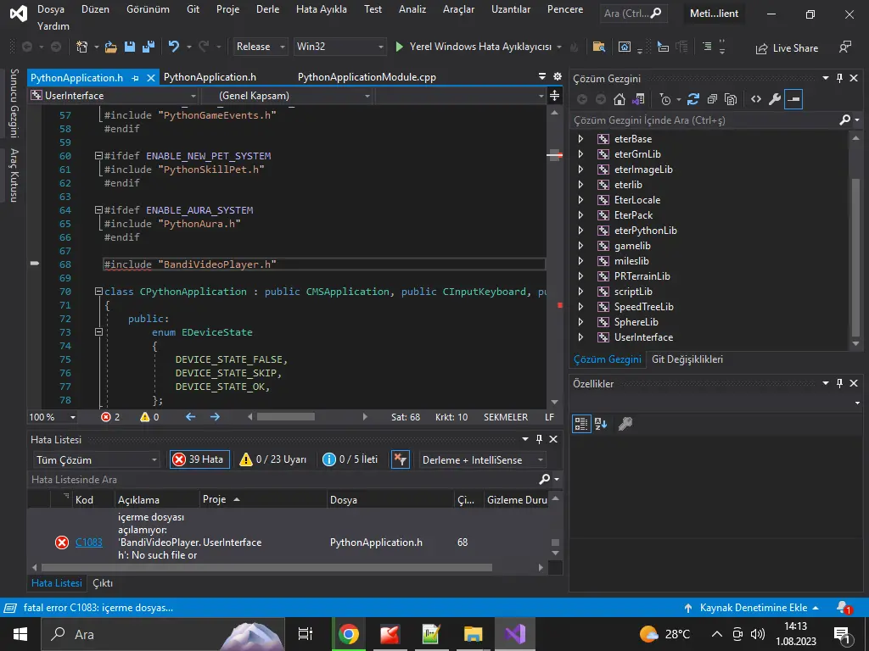The height and width of the screenshot is (651, 869).
Task: Click the alphabetical sort icon in Özellikler
Action: pyautogui.click(x=601, y=424)
